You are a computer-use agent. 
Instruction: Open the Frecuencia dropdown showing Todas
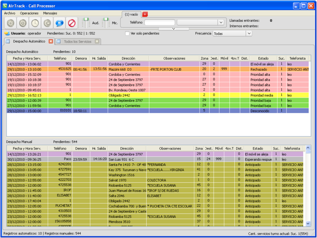pos(232,34)
